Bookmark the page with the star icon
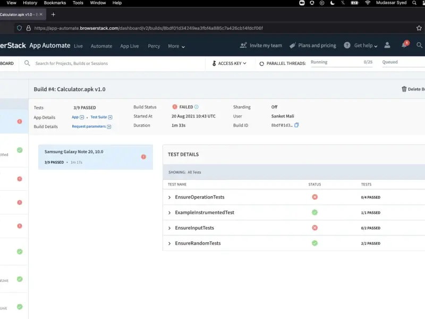Screen dimensions: 425x319 [419, 28]
